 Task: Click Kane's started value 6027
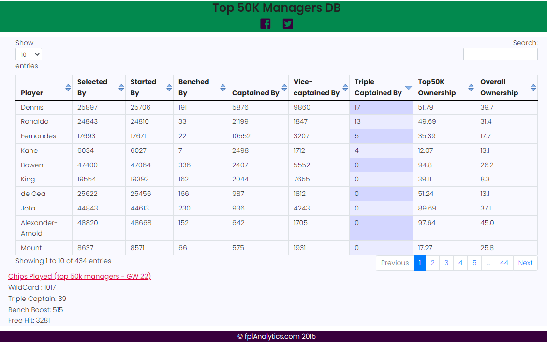point(138,150)
